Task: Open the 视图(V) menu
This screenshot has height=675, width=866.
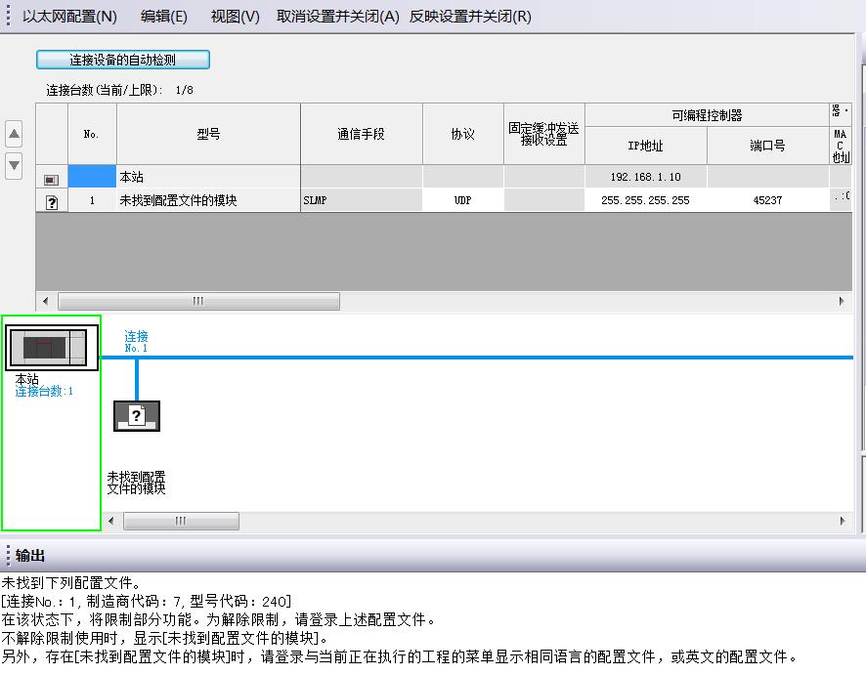Action: click(x=235, y=17)
